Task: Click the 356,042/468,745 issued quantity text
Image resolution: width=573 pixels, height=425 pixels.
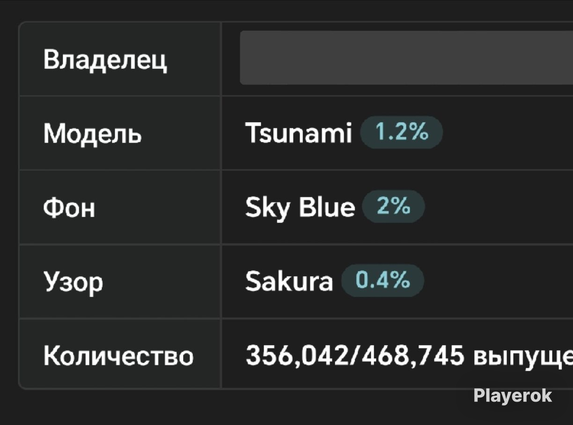Action: coord(355,356)
